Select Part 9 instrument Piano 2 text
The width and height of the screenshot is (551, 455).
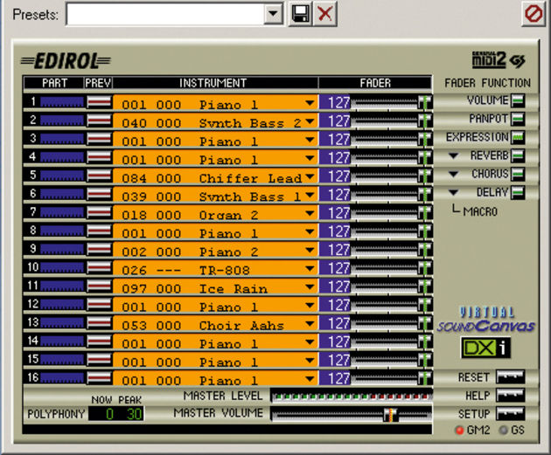click(x=229, y=252)
